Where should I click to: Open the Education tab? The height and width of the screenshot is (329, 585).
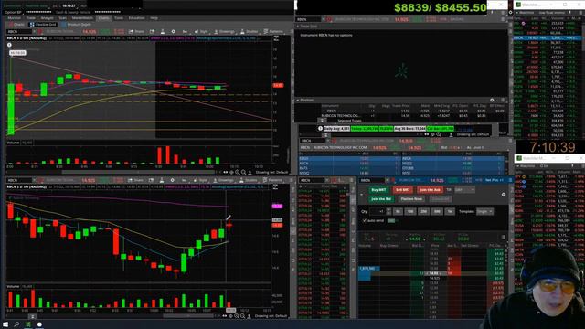tap(136, 18)
